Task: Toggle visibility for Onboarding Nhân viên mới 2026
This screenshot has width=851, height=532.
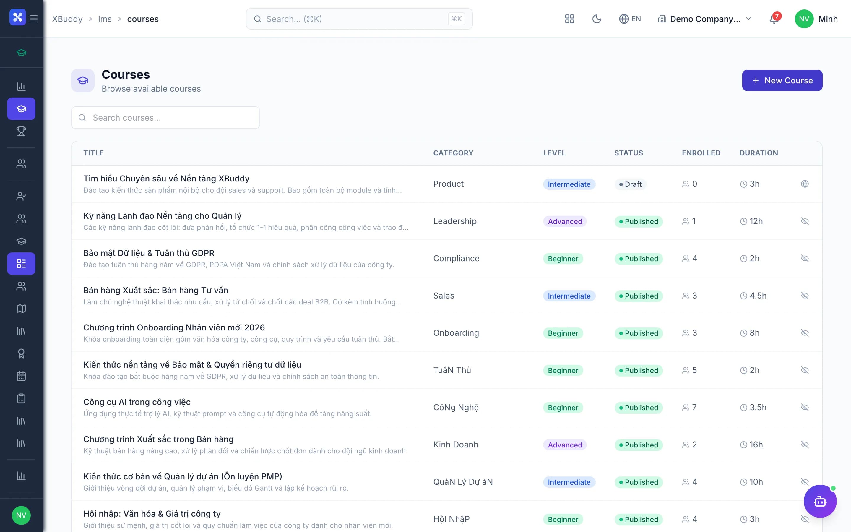Action: 805,333
